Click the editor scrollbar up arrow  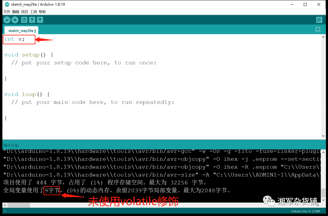(323, 37)
